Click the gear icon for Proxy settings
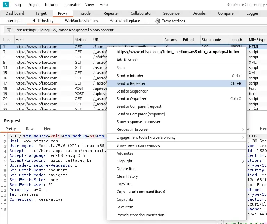 158,21
